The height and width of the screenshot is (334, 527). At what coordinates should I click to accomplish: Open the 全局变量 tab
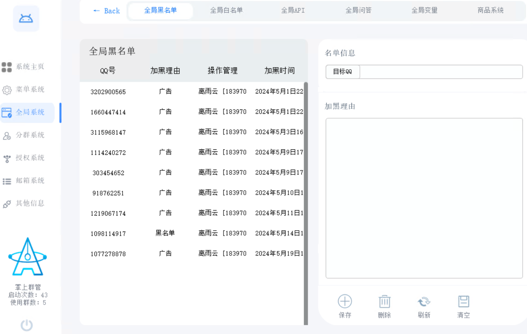pyautogui.click(x=425, y=11)
